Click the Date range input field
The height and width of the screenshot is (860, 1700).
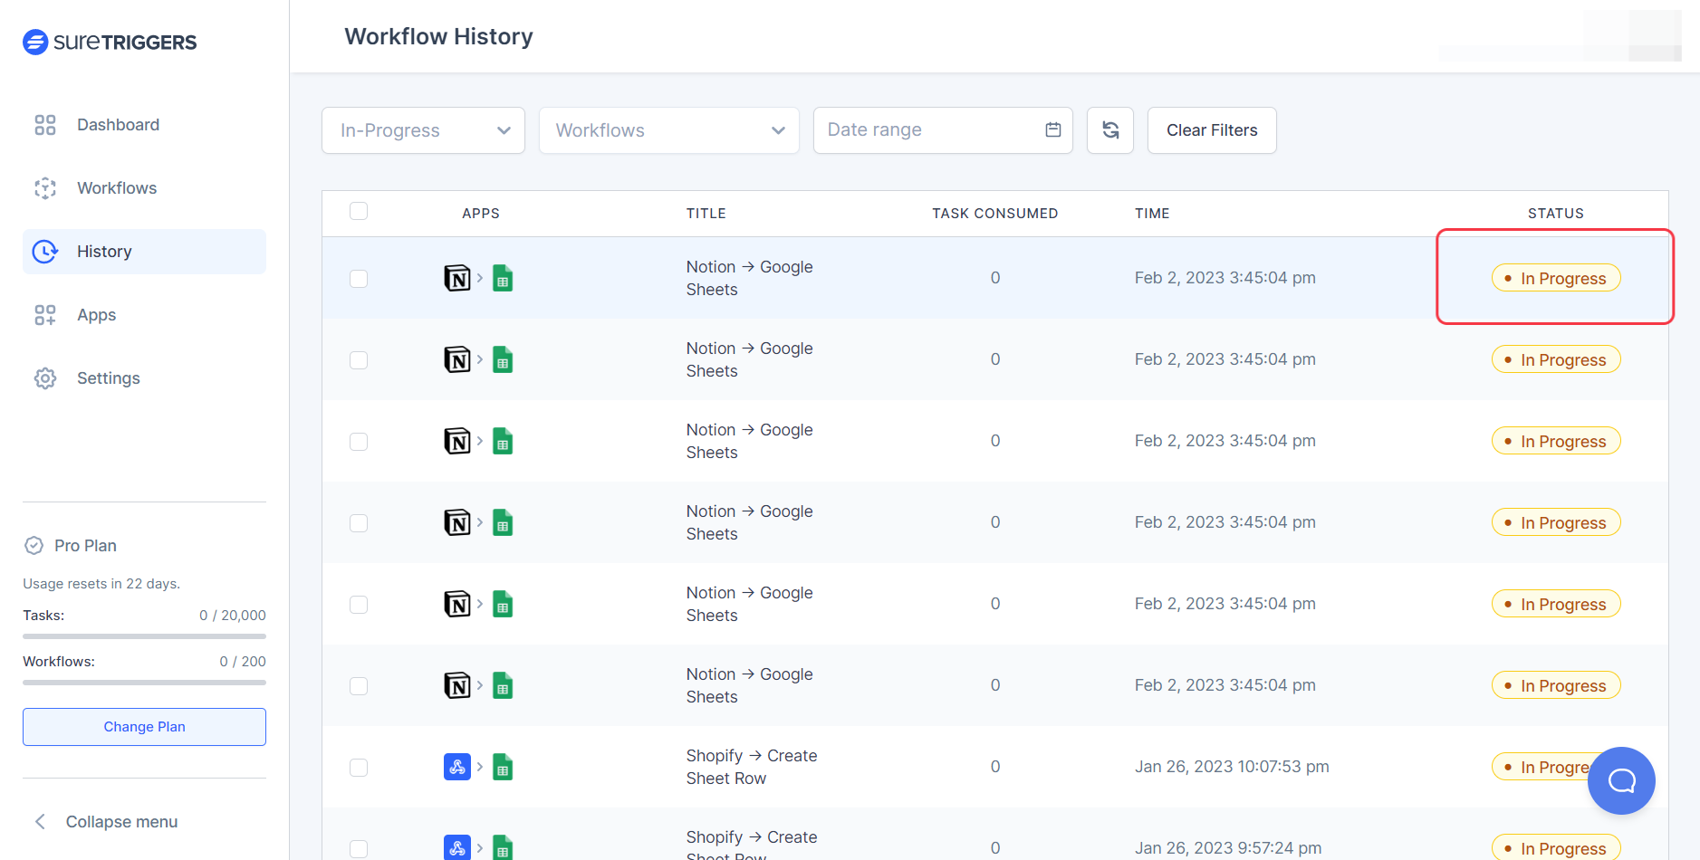click(x=943, y=130)
